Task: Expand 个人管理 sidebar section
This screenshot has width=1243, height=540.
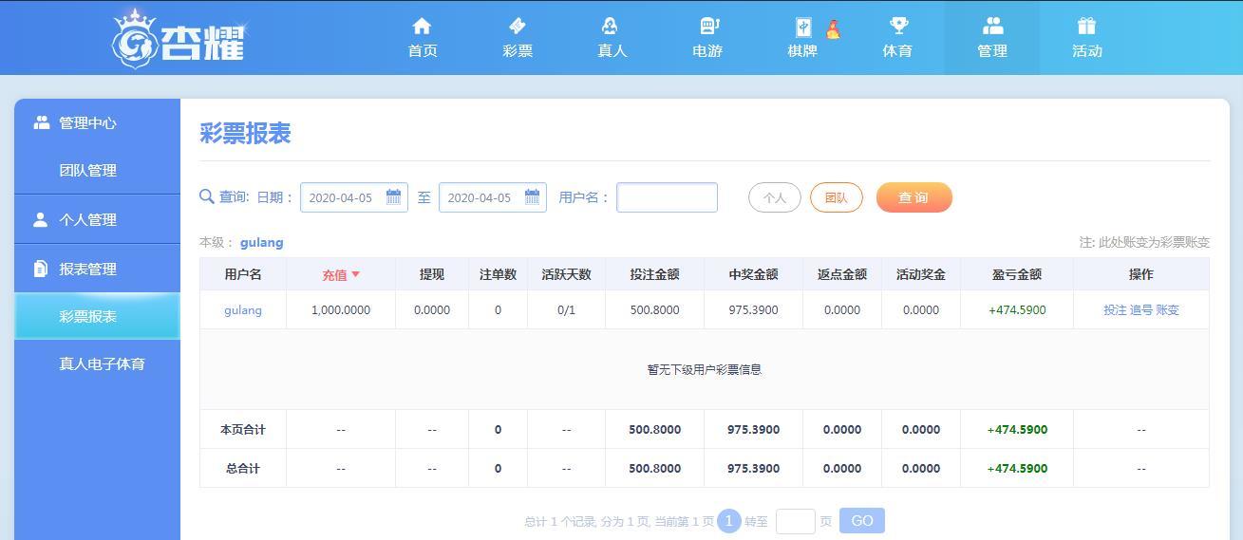Action: click(87, 219)
